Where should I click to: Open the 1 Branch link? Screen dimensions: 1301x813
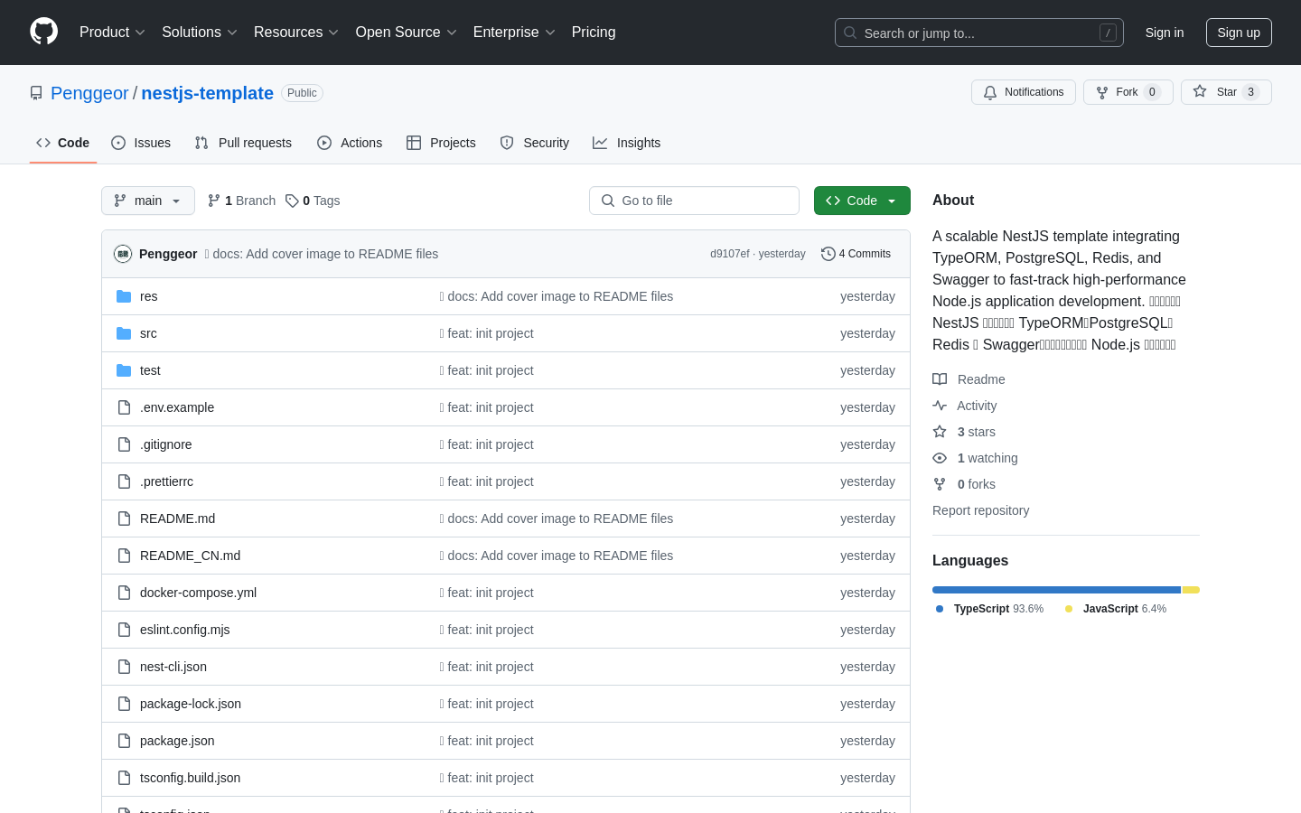(x=241, y=201)
